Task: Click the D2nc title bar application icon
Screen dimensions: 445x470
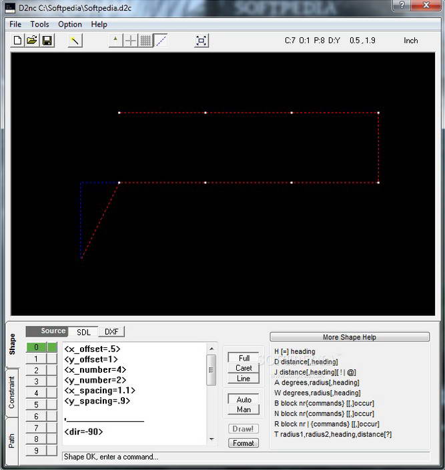Action: pos(10,8)
